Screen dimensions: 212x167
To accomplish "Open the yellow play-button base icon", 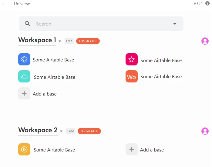I will (24, 149).
